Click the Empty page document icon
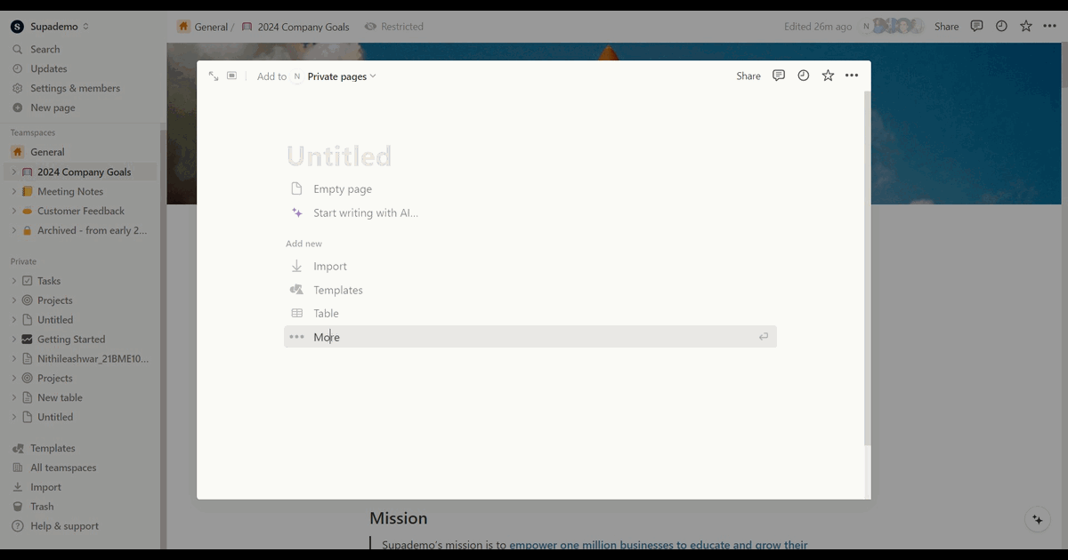This screenshot has width=1068, height=560. 297,188
